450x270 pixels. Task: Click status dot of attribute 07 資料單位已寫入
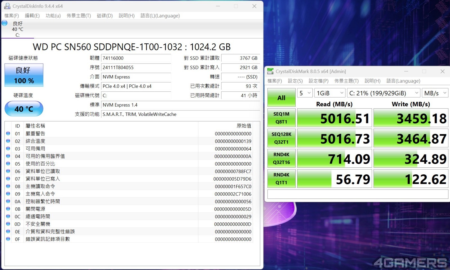pos(8,179)
